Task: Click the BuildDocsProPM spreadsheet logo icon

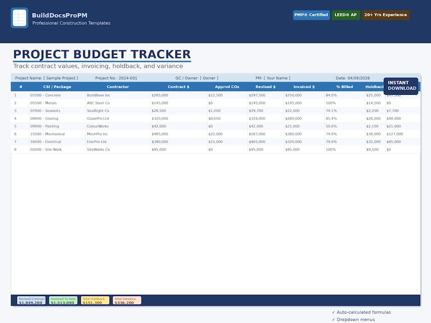Action: [20, 18]
